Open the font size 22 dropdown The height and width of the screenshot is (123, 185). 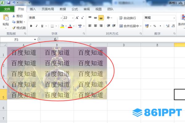click(73, 18)
